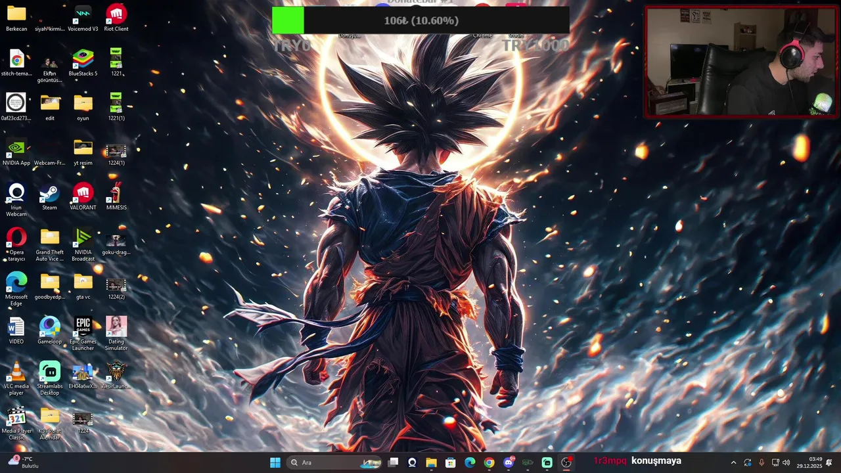Select the VALORANT desktop icon

[x=83, y=196]
